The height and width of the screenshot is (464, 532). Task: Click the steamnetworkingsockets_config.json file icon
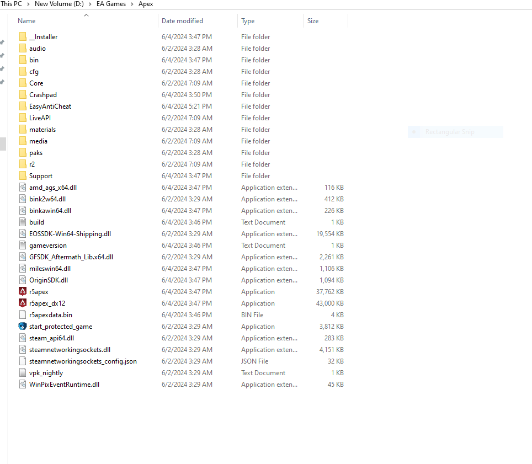23,361
